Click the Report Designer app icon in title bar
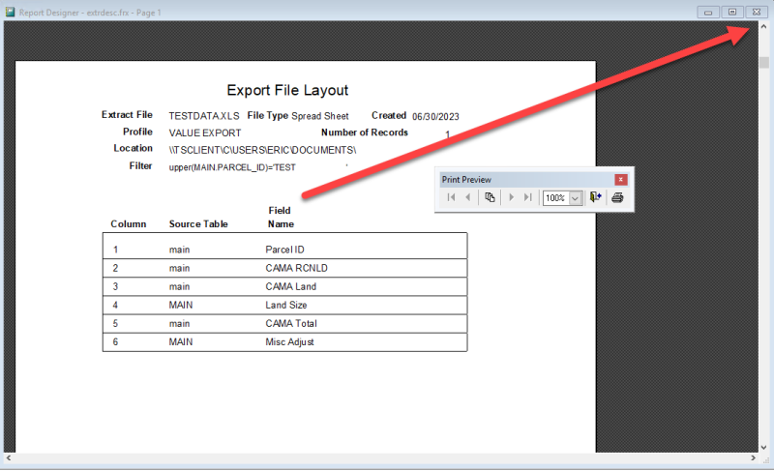Screen dimensions: 774x471 pos(10,12)
